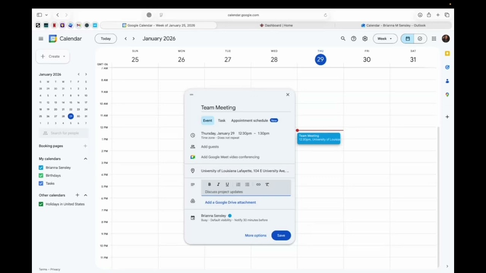Select the Event tab
Screen dimensions: 486x273
[207, 121]
